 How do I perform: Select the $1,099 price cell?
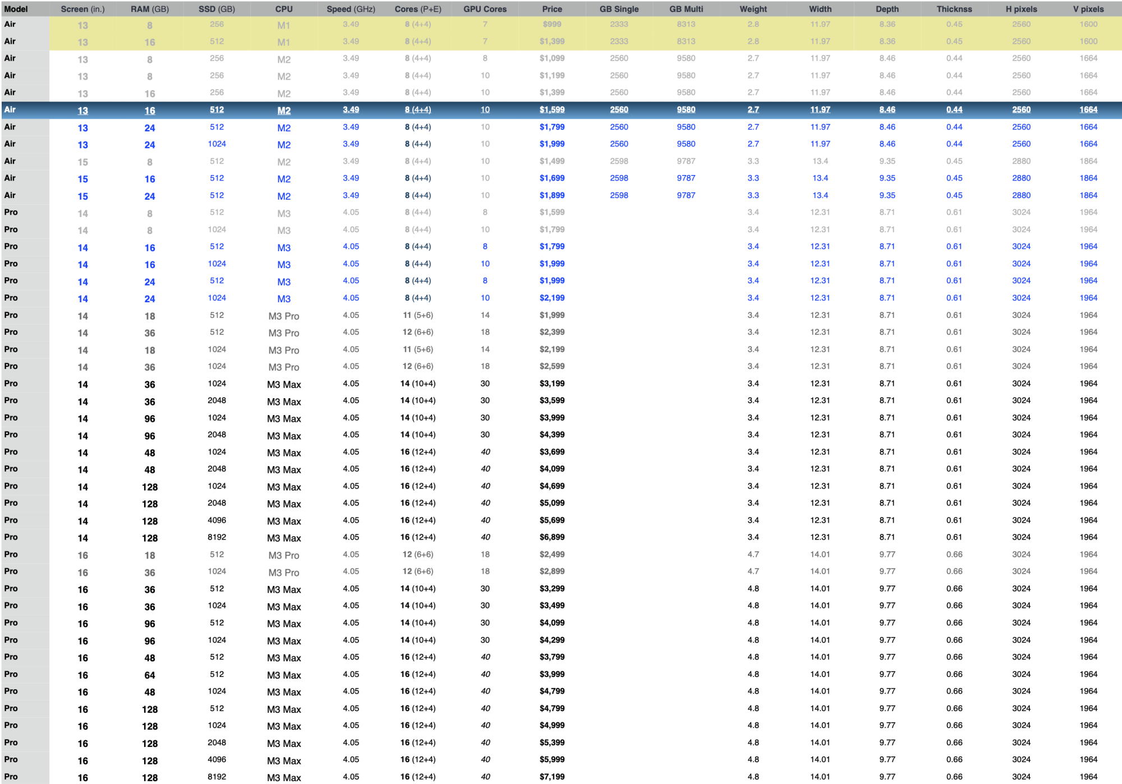552,58
